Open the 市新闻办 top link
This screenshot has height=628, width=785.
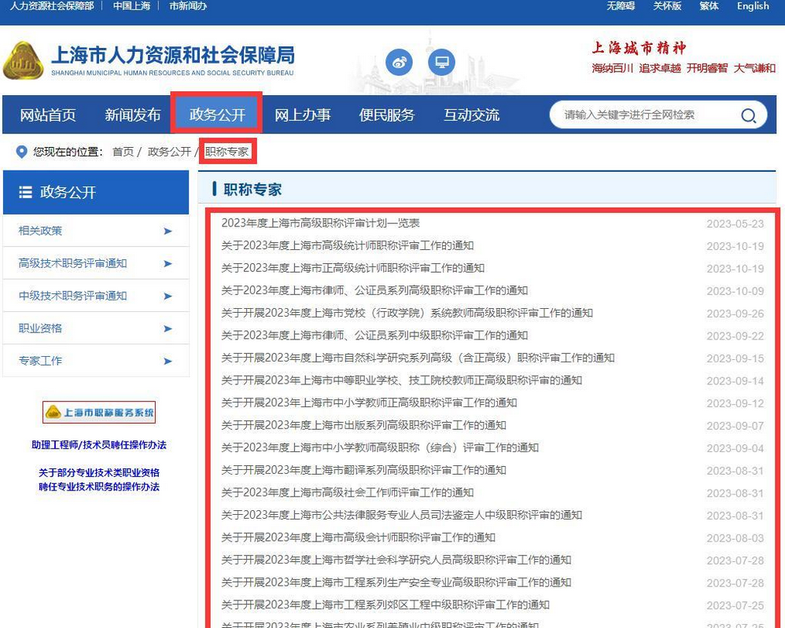click(188, 6)
